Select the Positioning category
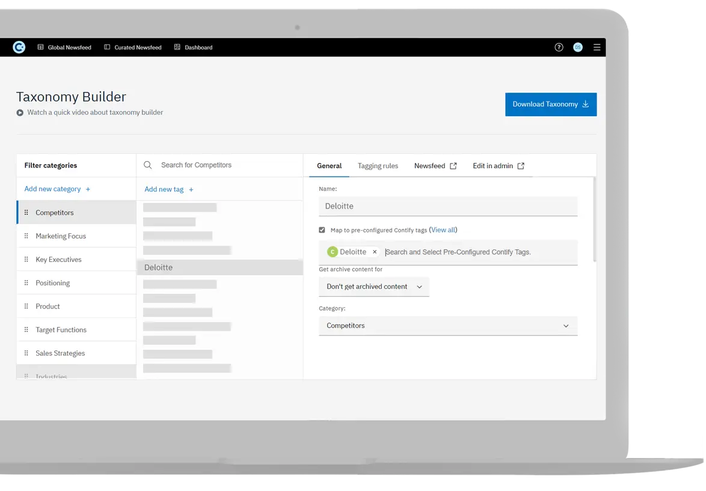Viewport: 706px width, 491px height. click(76, 282)
